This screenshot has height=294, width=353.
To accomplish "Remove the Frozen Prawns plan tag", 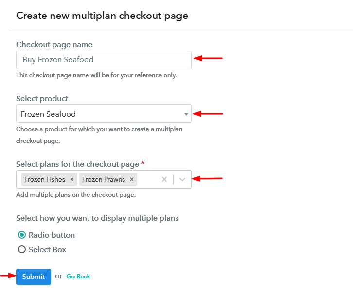I will click(x=132, y=179).
